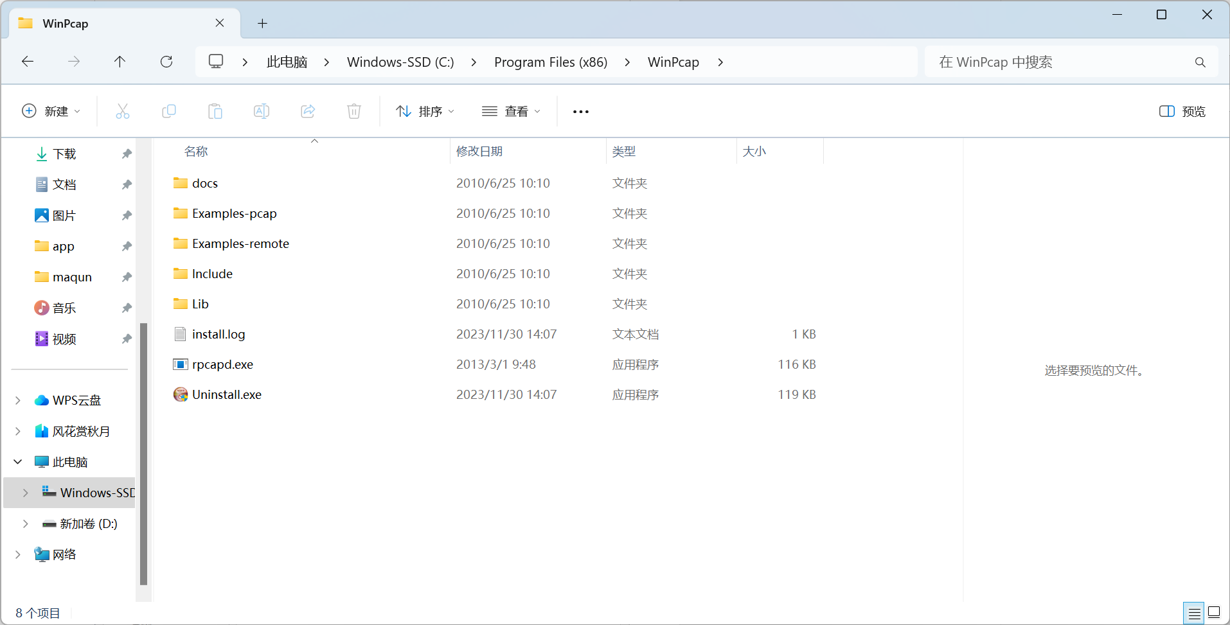Click the rename icon in toolbar

262,111
